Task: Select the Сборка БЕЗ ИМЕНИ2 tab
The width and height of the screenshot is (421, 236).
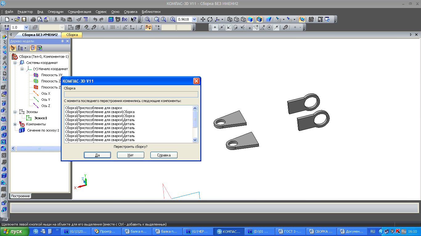Action: (40, 35)
